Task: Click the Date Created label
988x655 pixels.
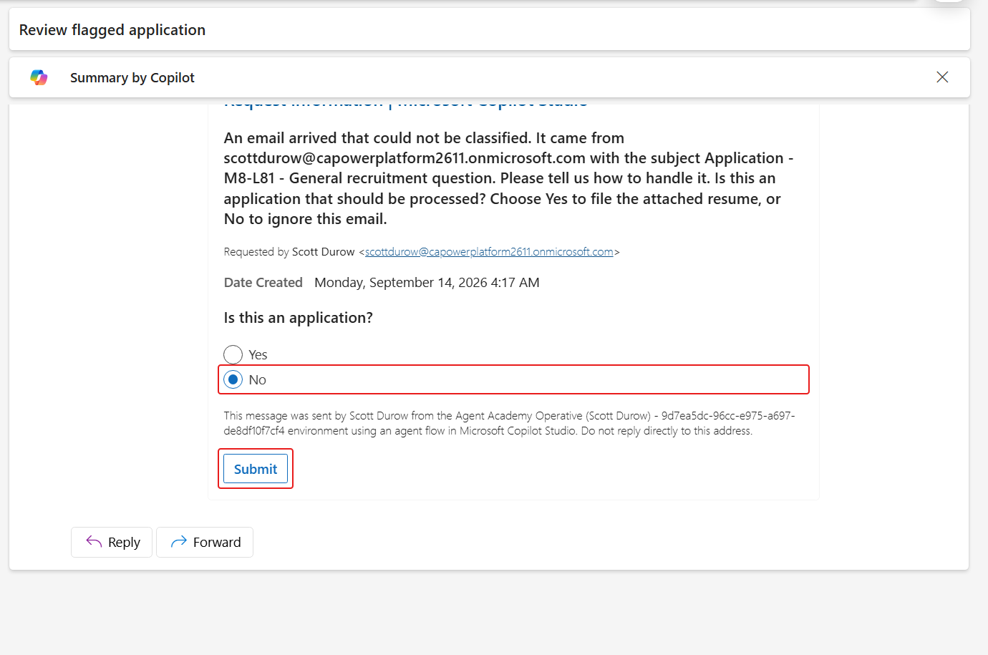Action: point(263,282)
